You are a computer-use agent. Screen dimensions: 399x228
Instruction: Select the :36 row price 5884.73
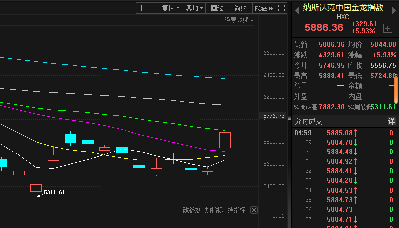click(x=340, y=209)
